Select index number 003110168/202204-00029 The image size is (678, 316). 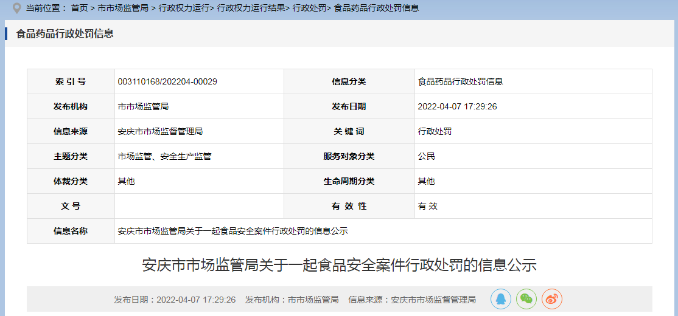pyautogui.click(x=167, y=81)
